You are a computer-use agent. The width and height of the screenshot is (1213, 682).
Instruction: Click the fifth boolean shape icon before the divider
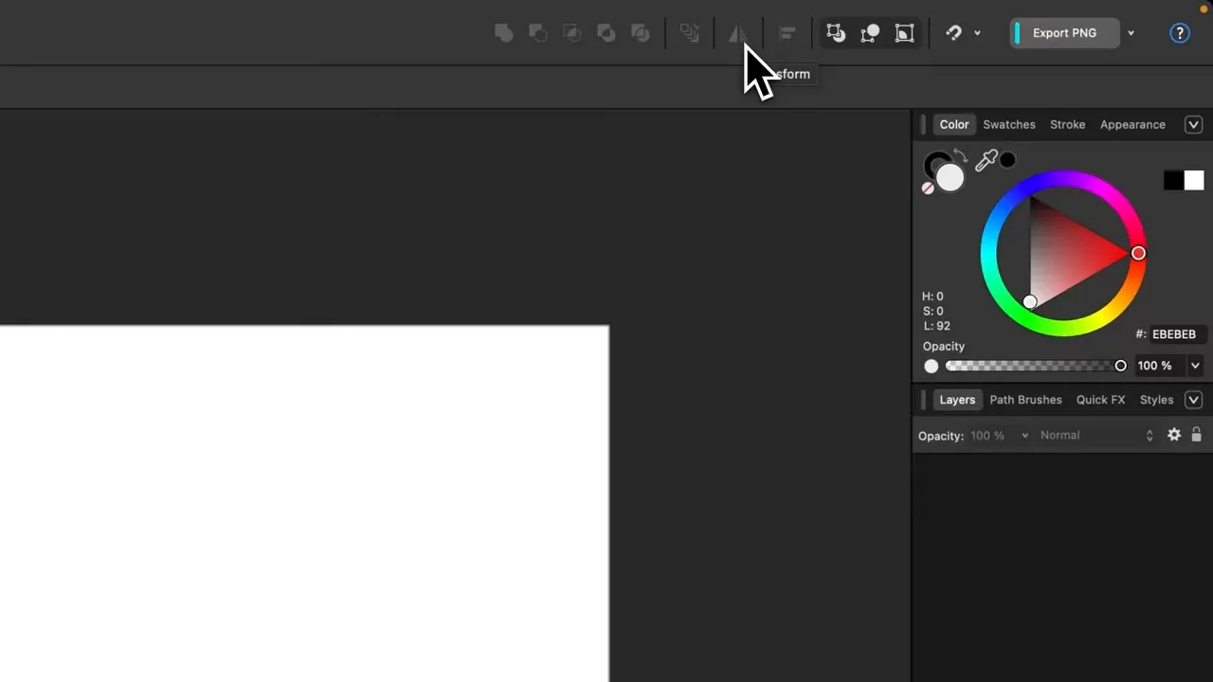coord(641,33)
